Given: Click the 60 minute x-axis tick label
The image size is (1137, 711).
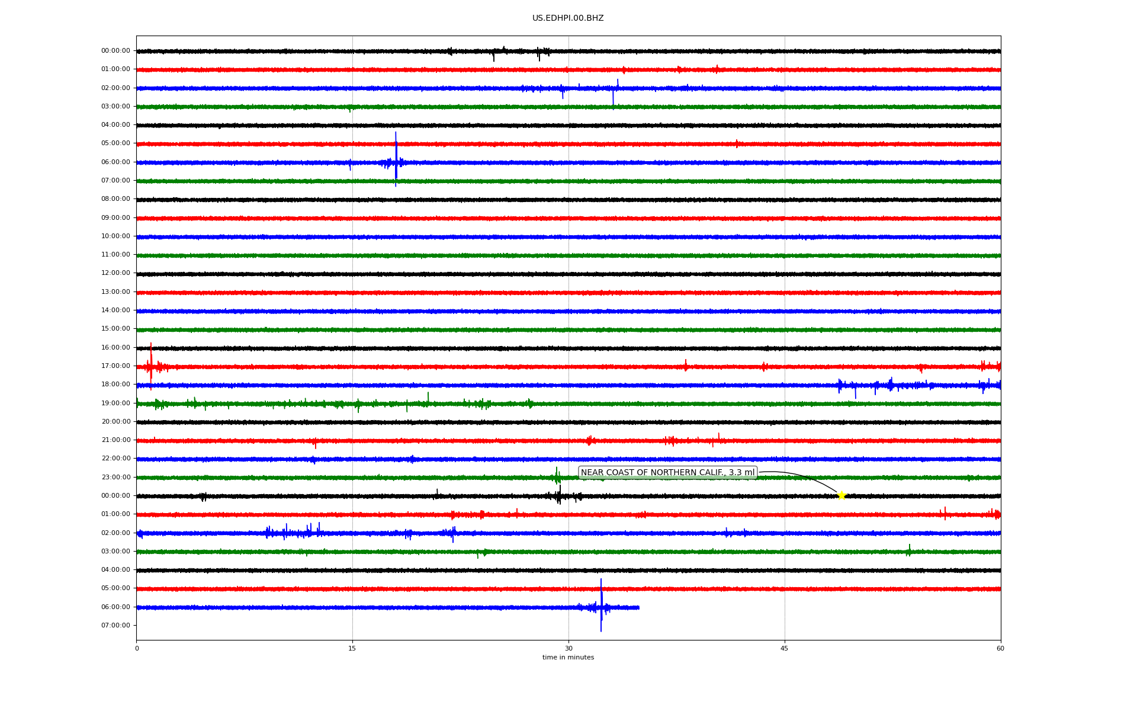Looking at the screenshot, I should 1000,648.
